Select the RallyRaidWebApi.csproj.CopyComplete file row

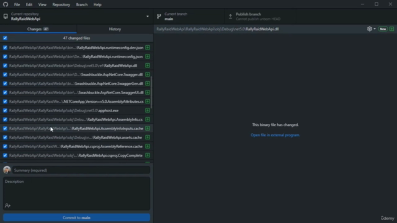(76, 155)
